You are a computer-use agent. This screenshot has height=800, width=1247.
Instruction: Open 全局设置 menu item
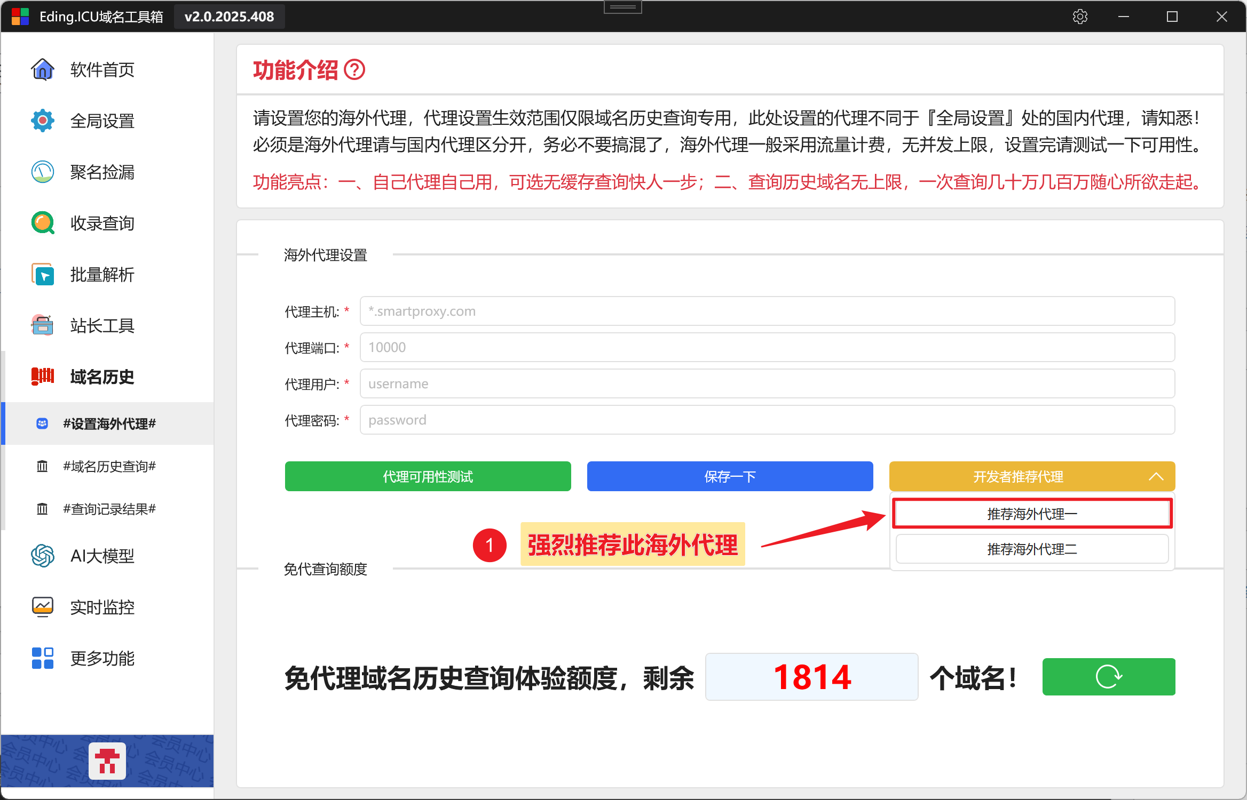coord(107,121)
